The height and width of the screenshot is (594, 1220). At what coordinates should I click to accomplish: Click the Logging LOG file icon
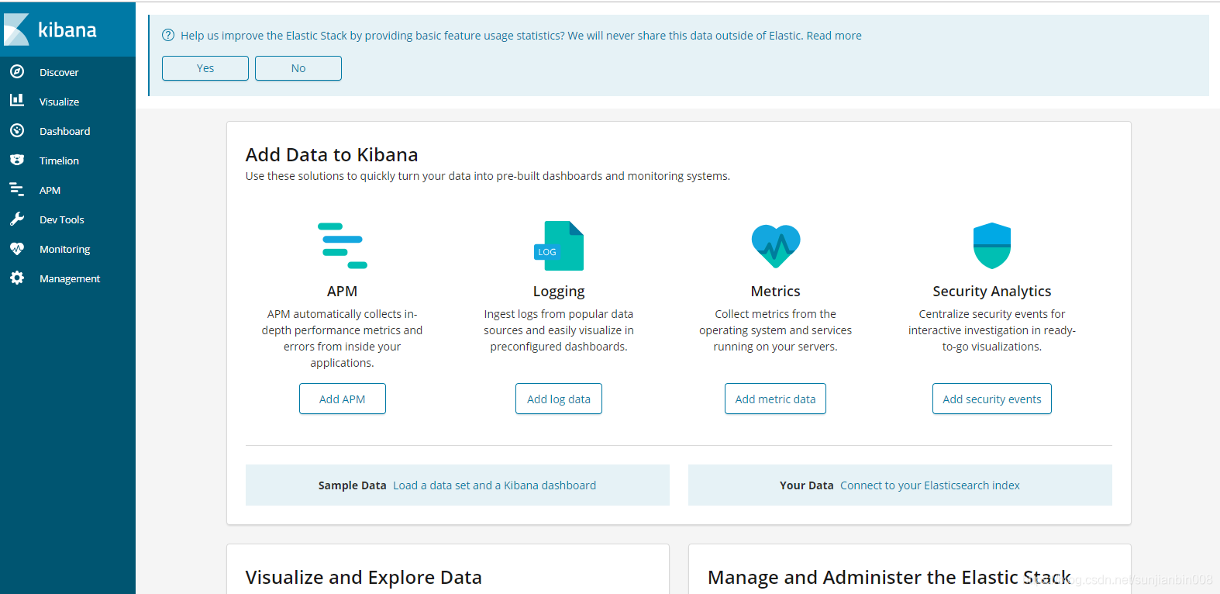[x=559, y=246]
